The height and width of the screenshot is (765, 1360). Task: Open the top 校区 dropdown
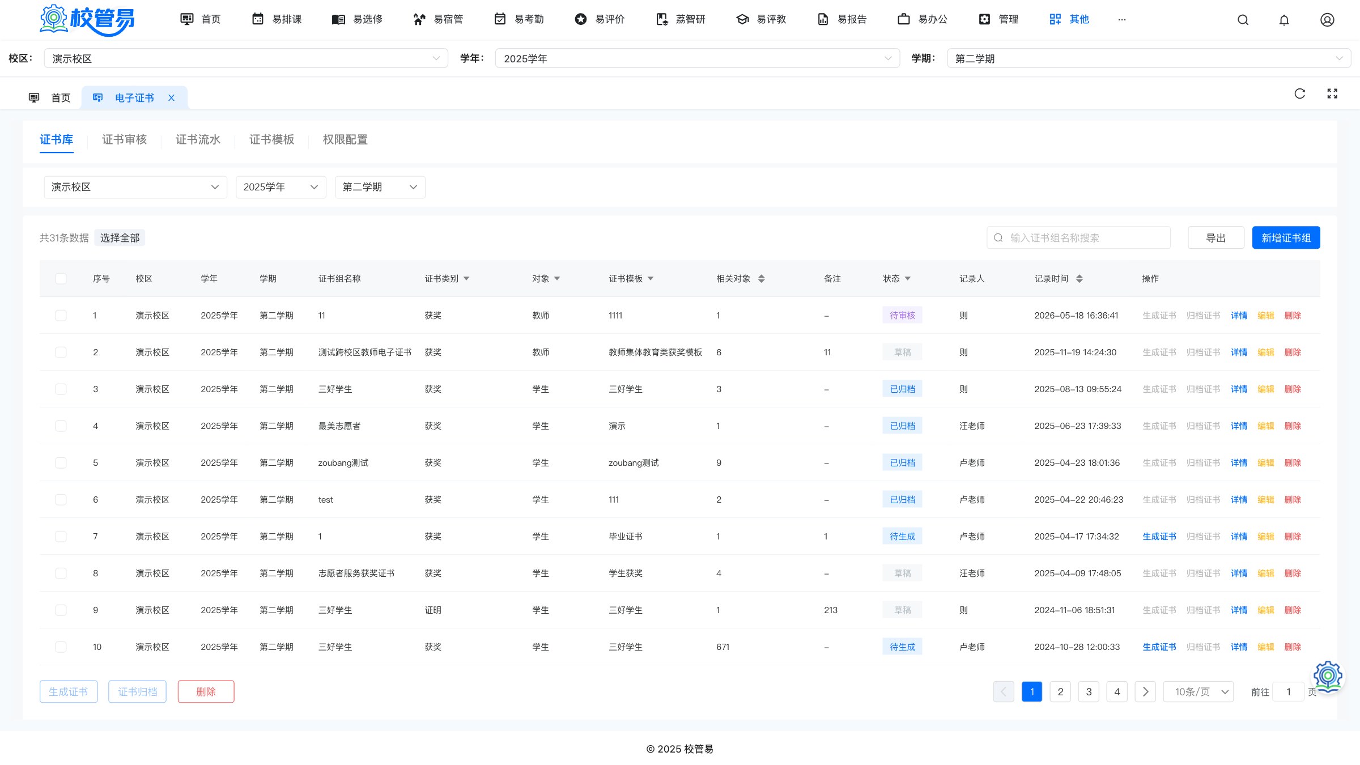click(x=246, y=58)
